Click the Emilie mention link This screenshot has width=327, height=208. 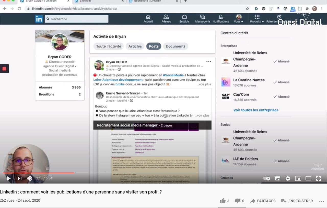[x=120, y=84]
